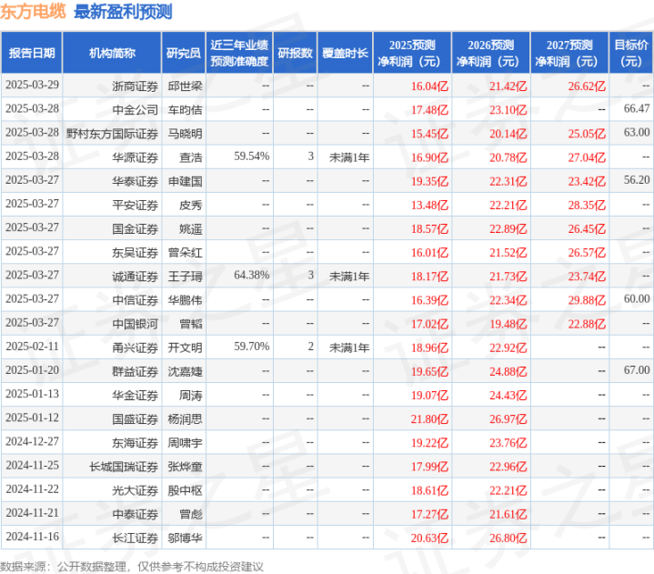This screenshot has height=574, width=654.
Task: Select researcher 马晓明 in the table
Action: [185, 134]
